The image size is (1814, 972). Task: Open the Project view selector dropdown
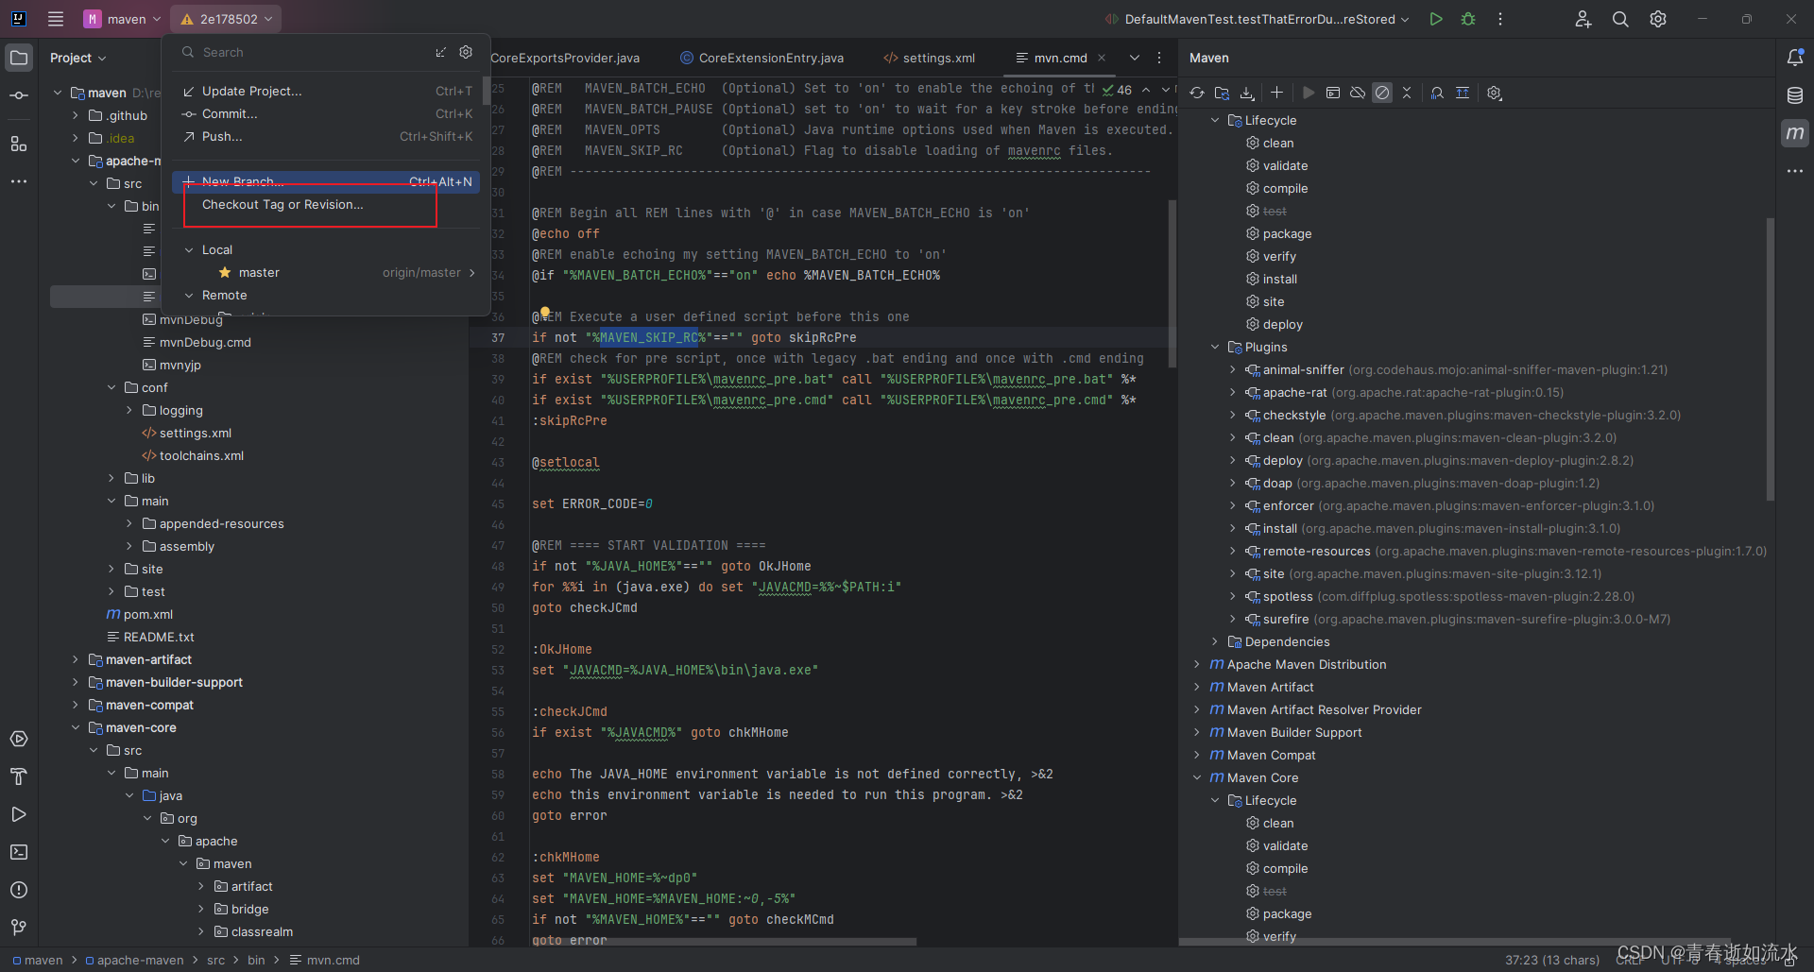pyautogui.click(x=77, y=58)
